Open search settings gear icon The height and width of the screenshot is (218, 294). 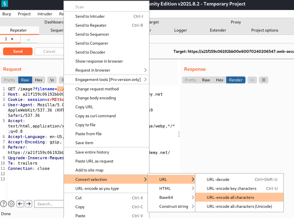tap(11, 204)
